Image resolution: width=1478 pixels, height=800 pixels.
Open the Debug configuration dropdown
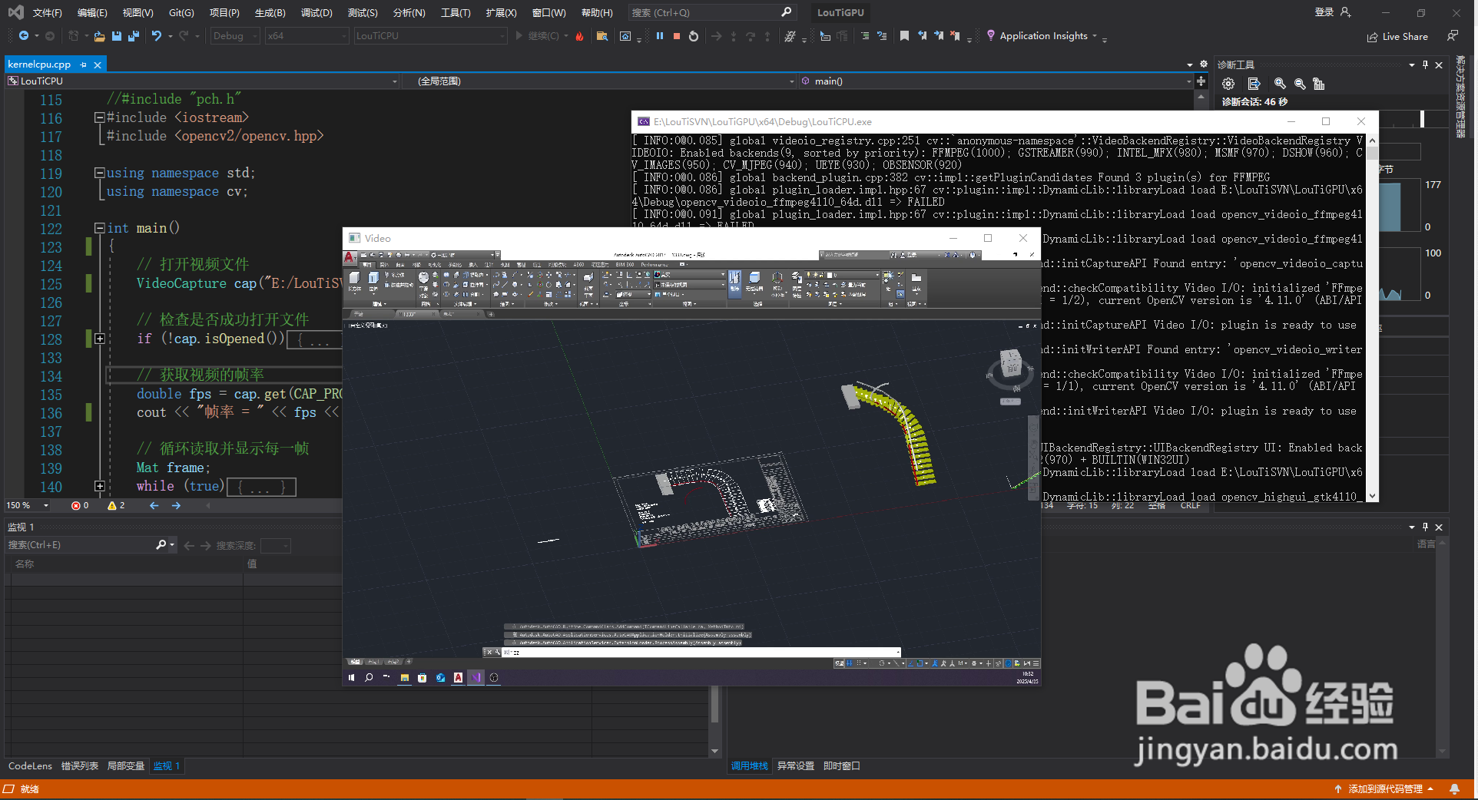click(234, 35)
